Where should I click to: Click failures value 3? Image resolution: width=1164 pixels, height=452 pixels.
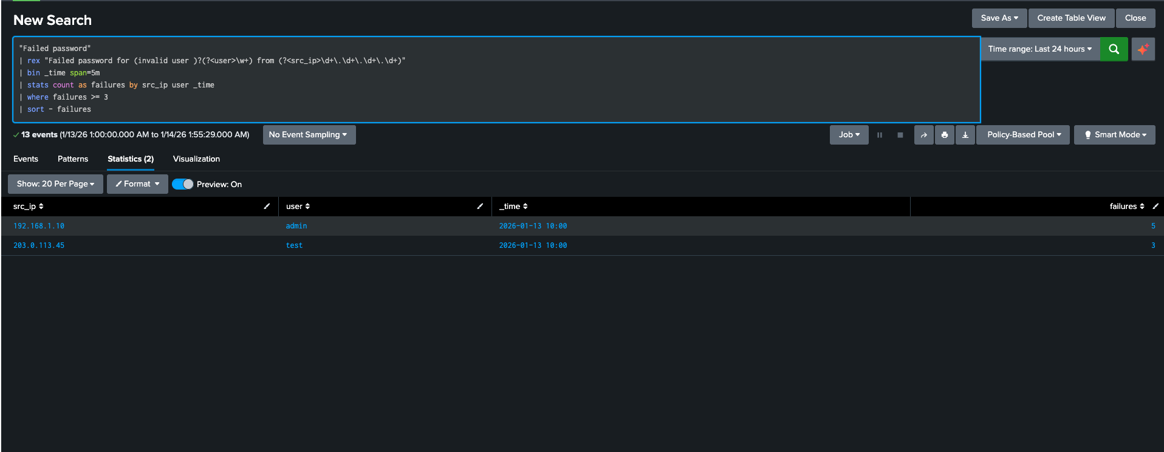point(1153,245)
